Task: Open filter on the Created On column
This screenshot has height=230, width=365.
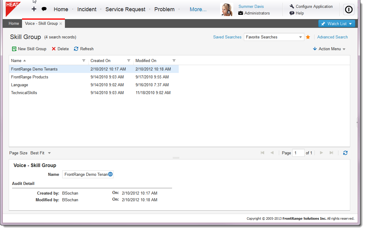Action: click(129, 61)
